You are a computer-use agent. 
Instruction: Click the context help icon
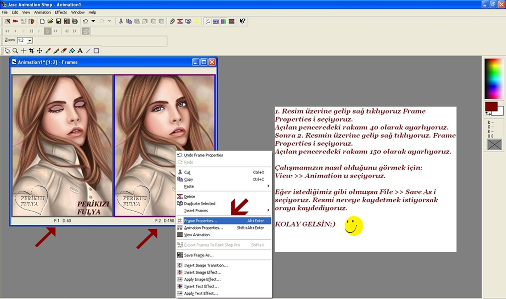click(x=243, y=21)
